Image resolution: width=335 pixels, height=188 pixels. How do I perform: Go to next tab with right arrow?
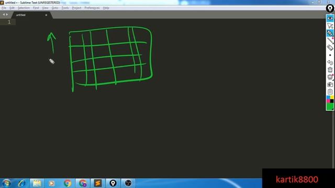(7, 15)
